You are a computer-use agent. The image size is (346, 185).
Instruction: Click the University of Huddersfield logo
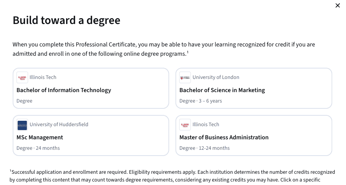(x=22, y=125)
